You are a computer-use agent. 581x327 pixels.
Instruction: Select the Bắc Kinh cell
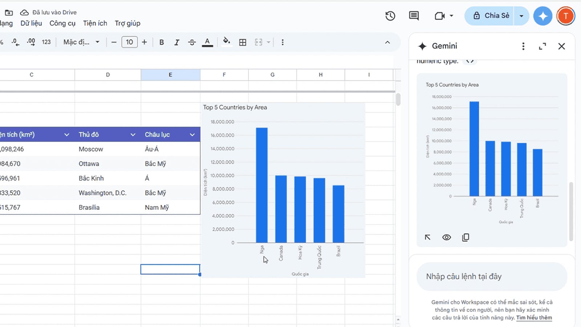click(108, 178)
